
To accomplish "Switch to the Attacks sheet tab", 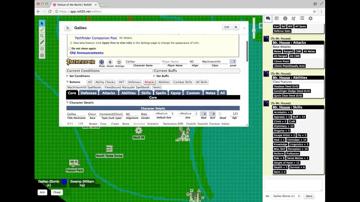I will [x=109, y=93].
